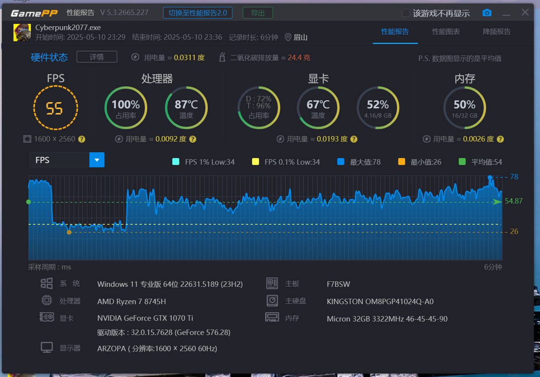Viewport: 540px width, 377px height.
Task: Click the GPU D:72% T:96% usage gauge
Action: point(259,108)
